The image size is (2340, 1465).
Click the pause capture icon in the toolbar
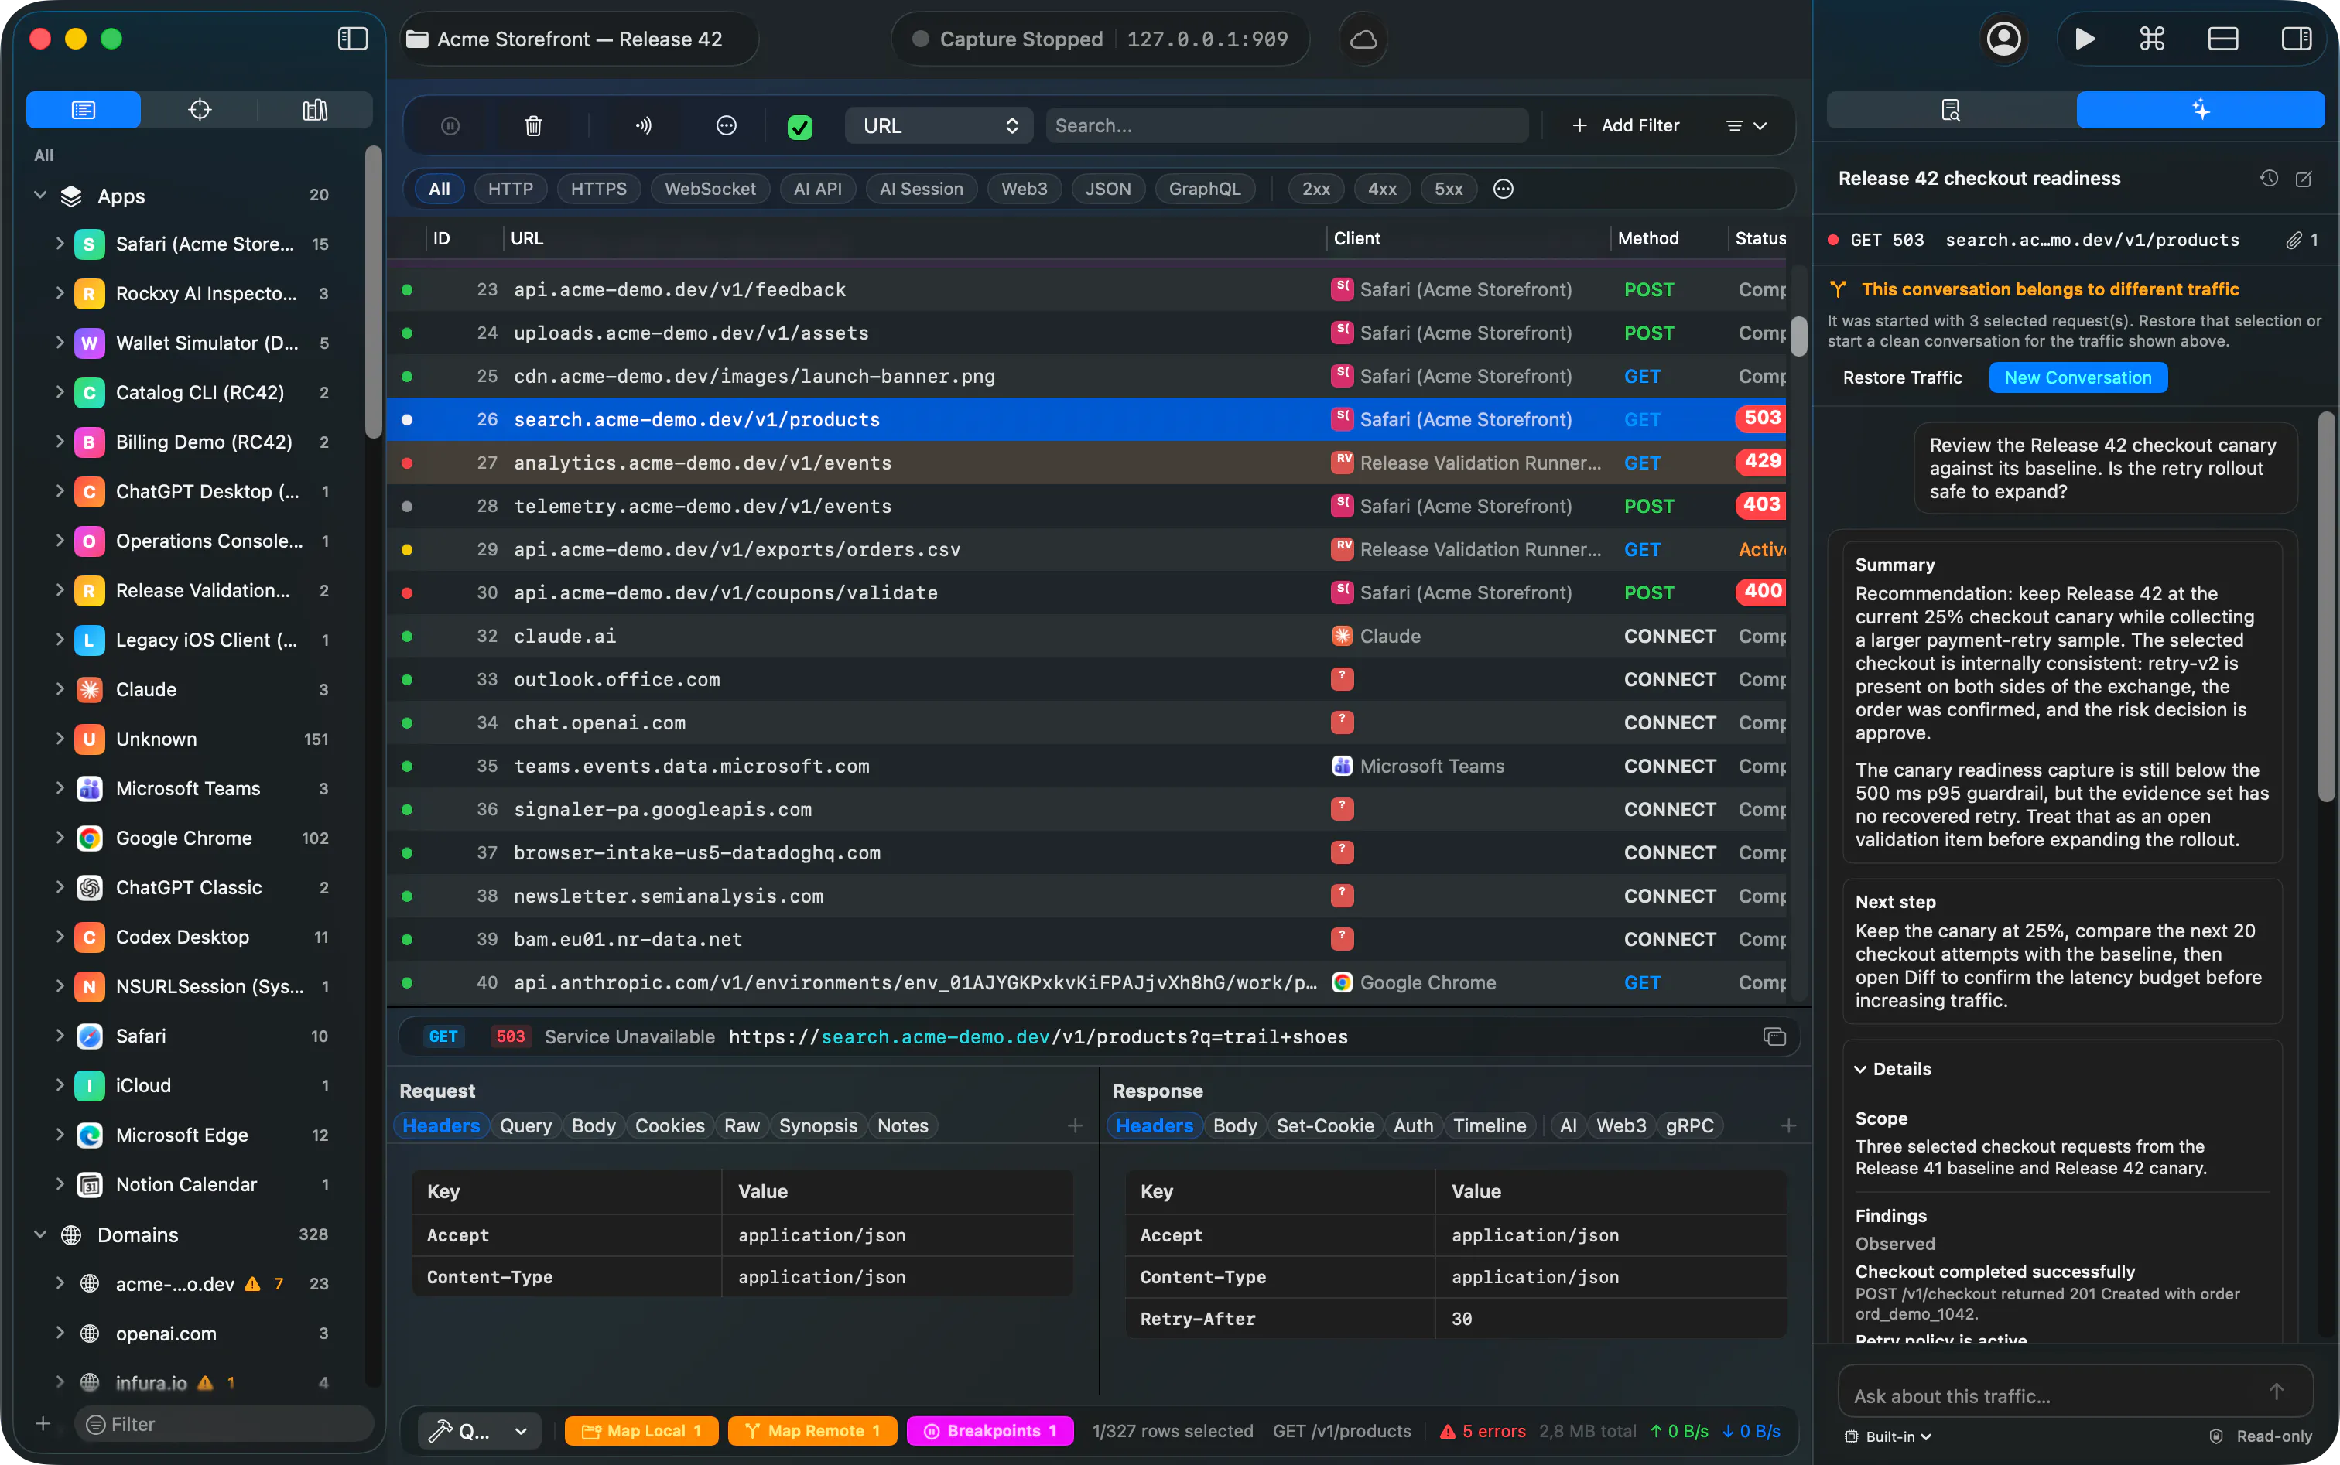point(450,126)
